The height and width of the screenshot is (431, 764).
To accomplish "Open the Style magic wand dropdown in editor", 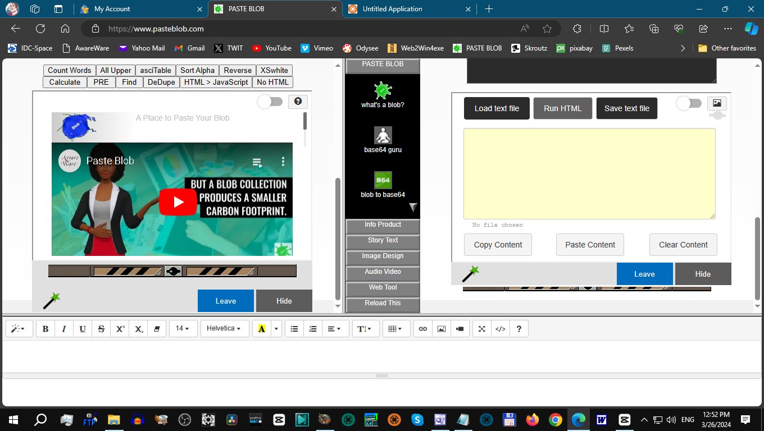I will 19,328.
